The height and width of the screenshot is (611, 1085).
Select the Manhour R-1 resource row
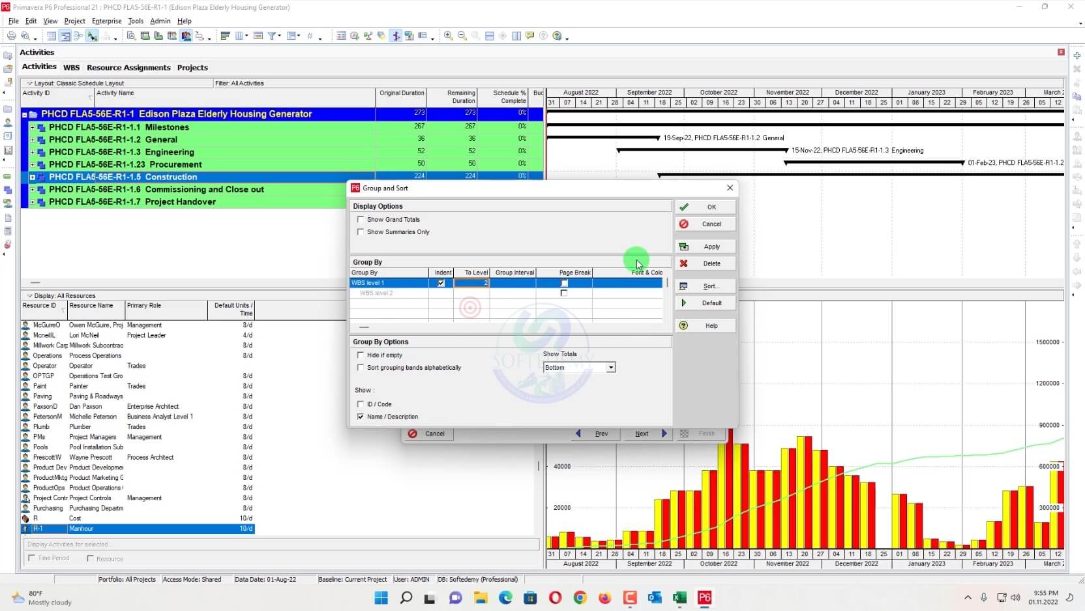[x=138, y=529]
